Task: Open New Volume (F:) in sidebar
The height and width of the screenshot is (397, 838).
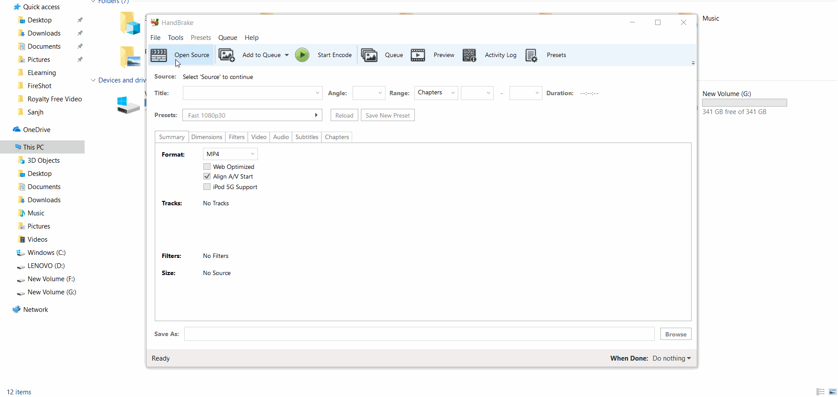Action: click(51, 279)
